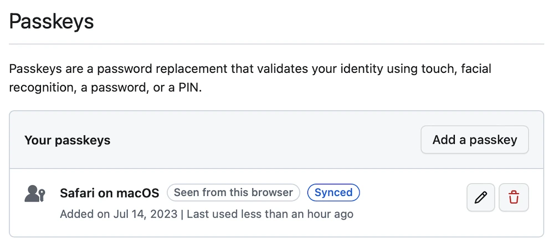
Task: Click the person-with-key passkey icon
Action: pyautogui.click(x=34, y=194)
